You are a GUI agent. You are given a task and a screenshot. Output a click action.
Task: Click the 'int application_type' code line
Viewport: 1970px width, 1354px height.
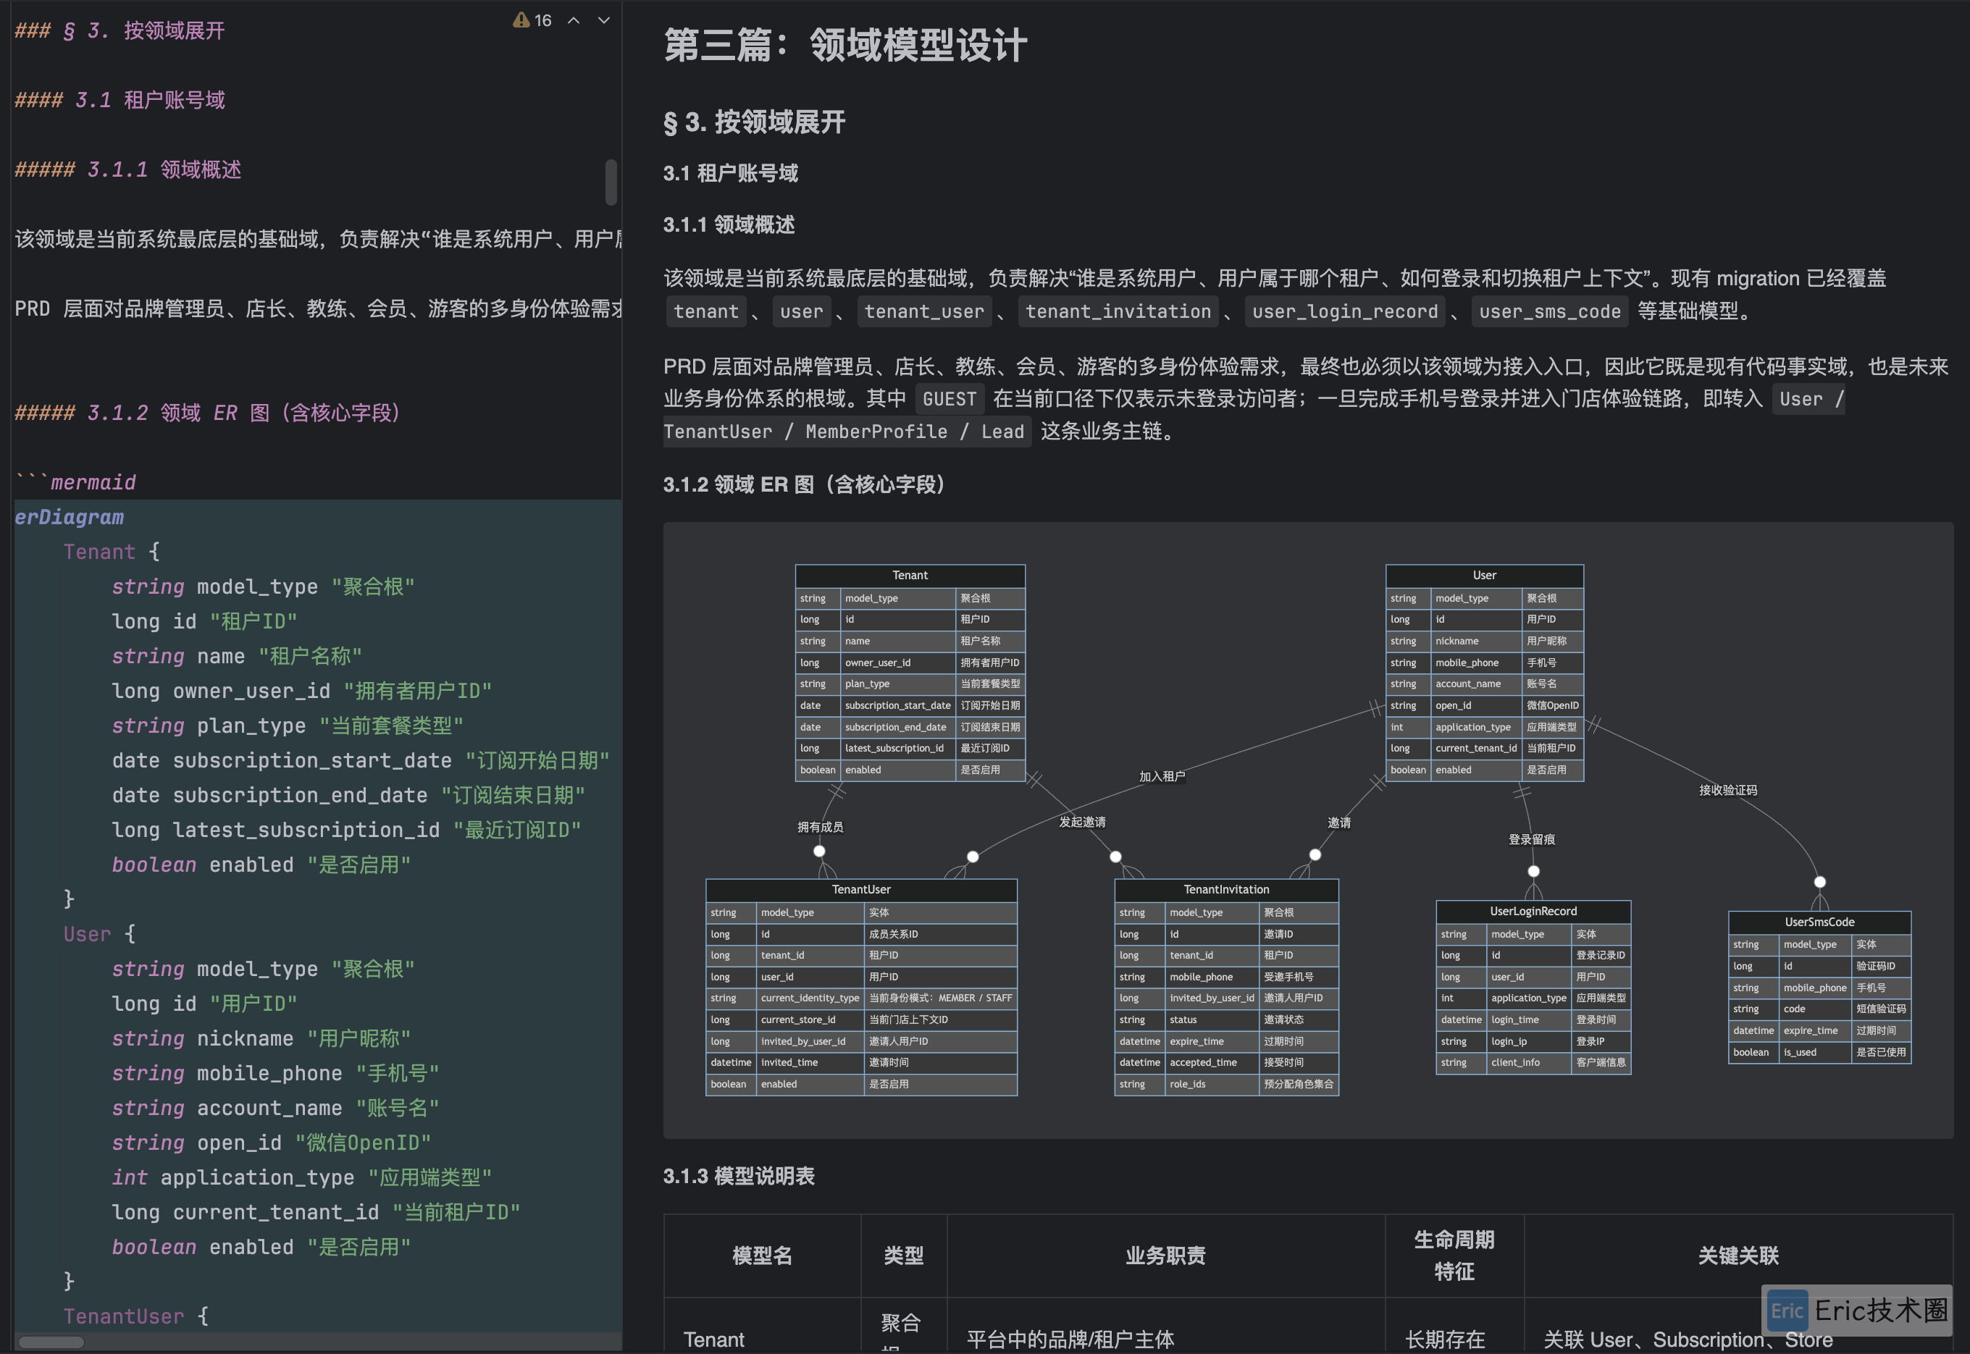(302, 1178)
